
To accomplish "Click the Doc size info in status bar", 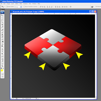I will 27,98.
